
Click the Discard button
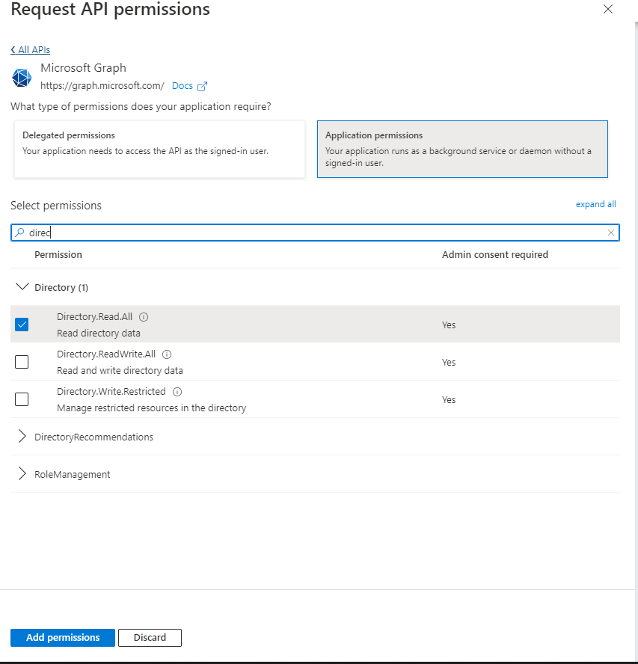150,638
